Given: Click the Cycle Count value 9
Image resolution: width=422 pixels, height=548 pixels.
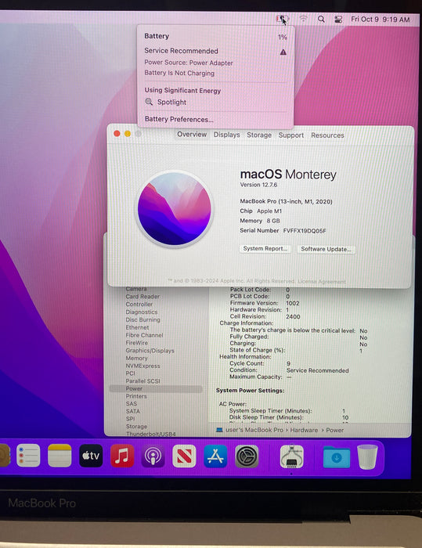Looking at the screenshot, I should pyautogui.click(x=288, y=363).
